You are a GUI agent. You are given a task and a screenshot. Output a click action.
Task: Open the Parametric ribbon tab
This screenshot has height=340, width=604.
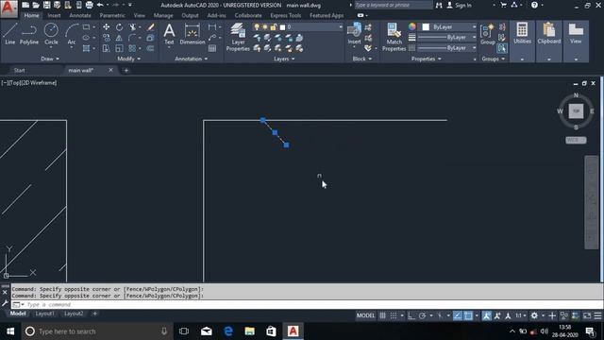tap(112, 15)
